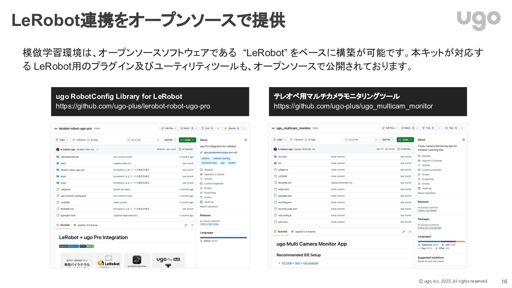This screenshot has height=288, width=512.
Task: Click 0 Tags in lerobot-robot-ugo-pro repo
Action: click(93, 140)
